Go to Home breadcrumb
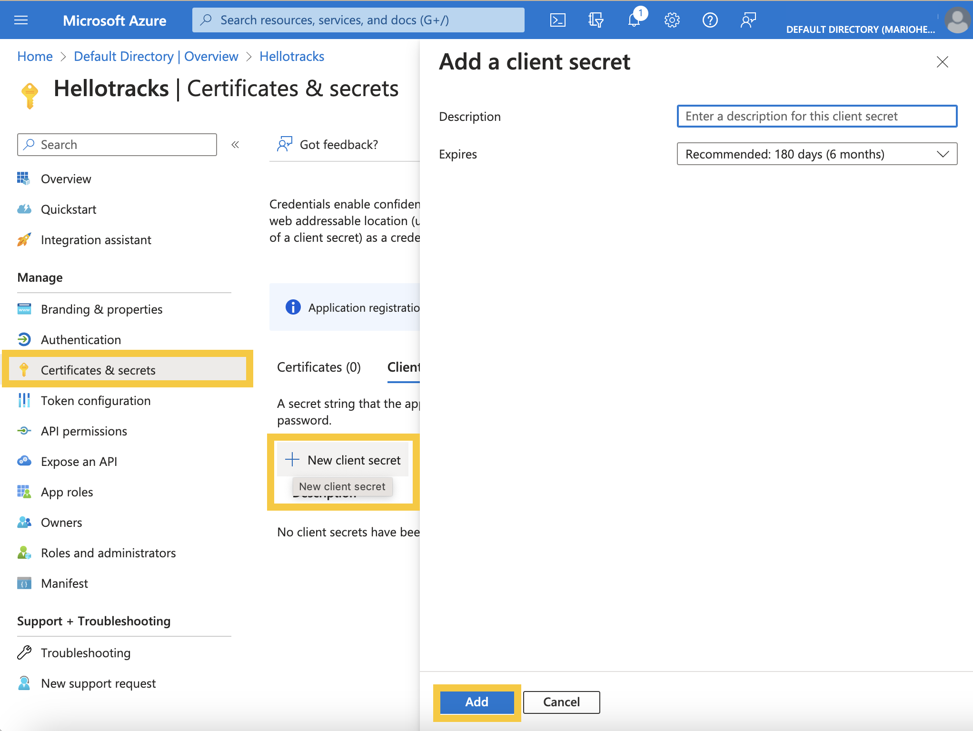 (x=35, y=56)
